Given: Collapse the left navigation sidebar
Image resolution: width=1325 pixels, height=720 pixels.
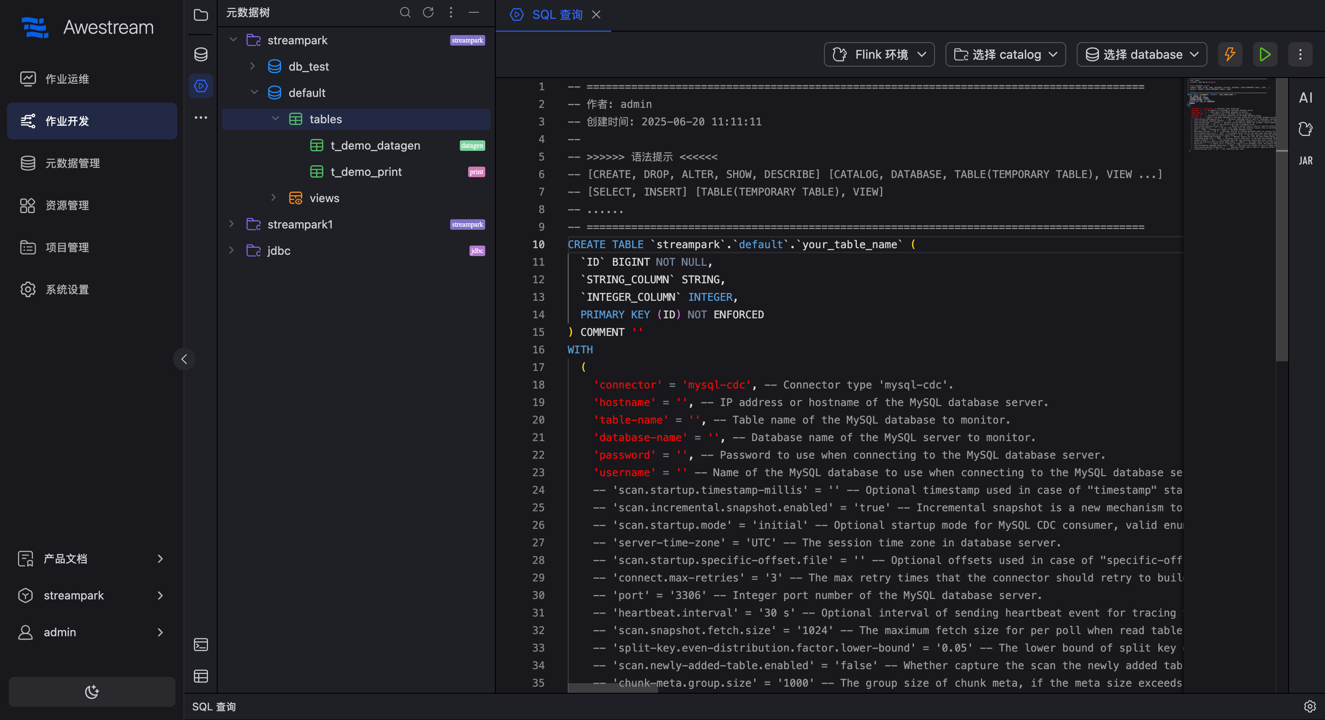Looking at the screenshot, I should point(184,359).
